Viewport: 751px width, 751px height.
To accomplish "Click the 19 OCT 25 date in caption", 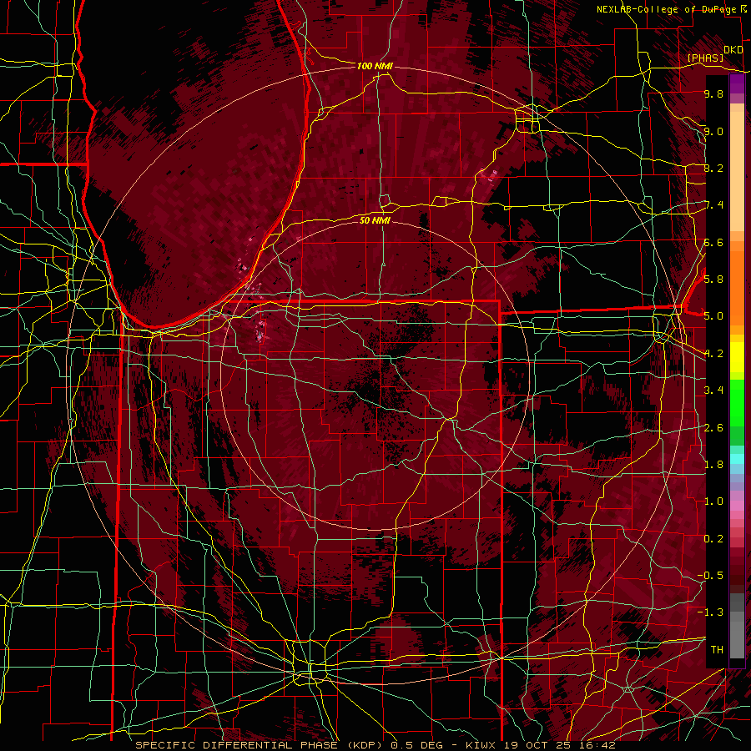I will coord(536,745).
